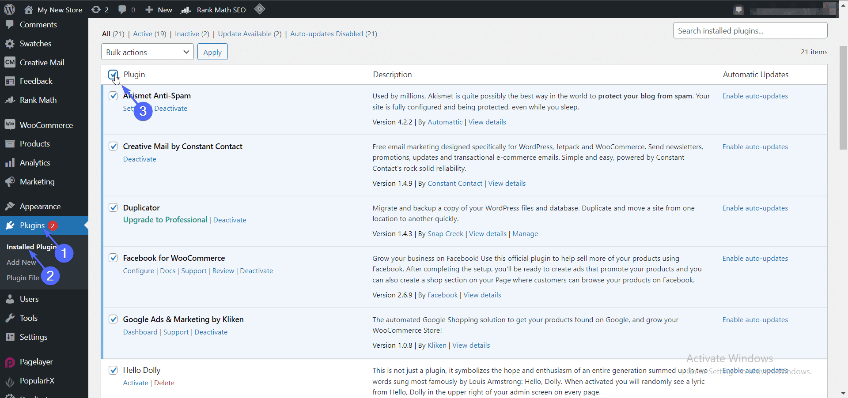The image size is (848, 398).
Task: Open the notification icon in top right bar
Action: click(739, 10)
